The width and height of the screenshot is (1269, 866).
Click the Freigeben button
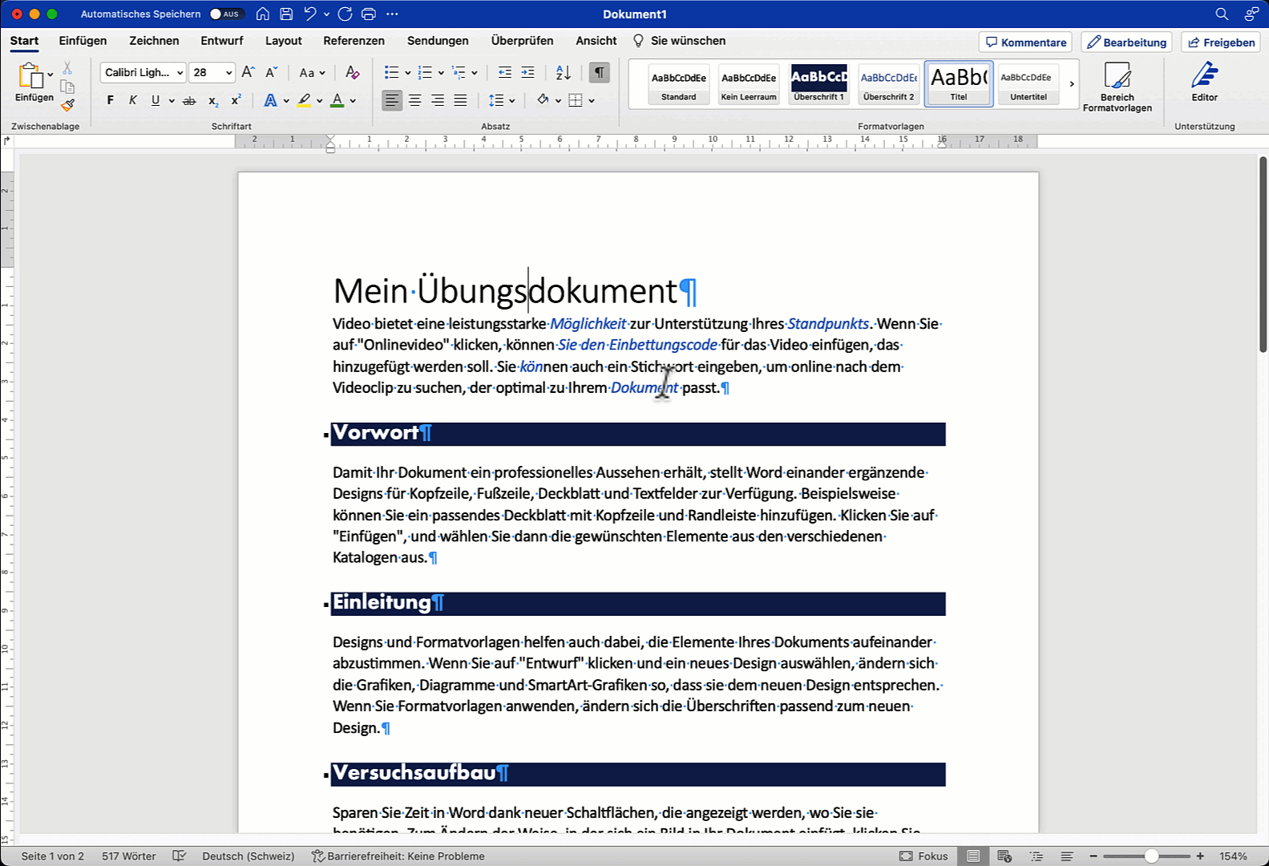[1221, 42]
